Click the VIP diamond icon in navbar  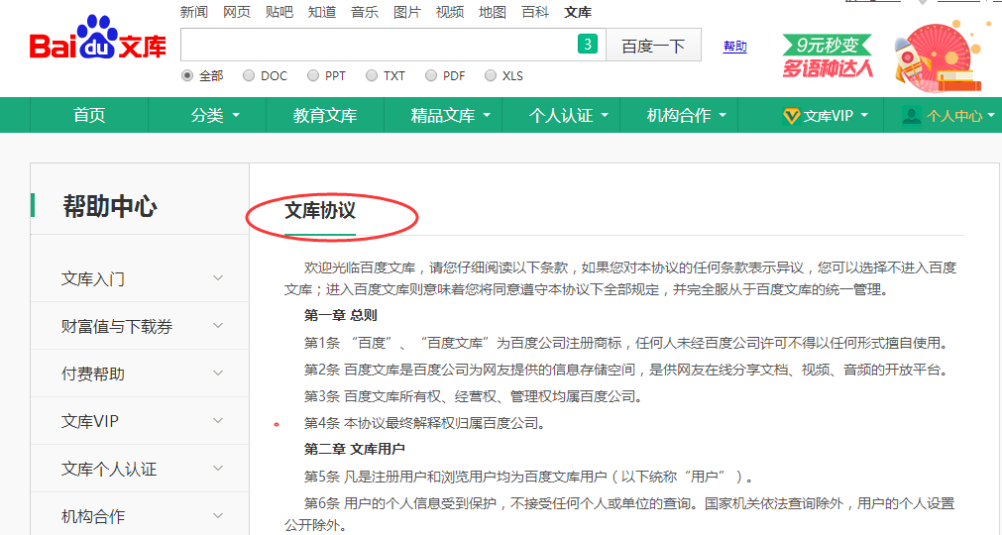click(791, 116)
